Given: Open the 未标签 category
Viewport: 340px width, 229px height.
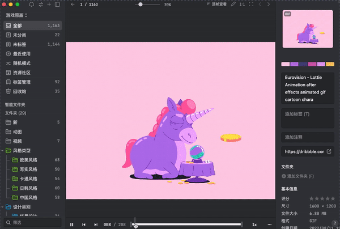Looking at the screenshot, I should 33,44.
